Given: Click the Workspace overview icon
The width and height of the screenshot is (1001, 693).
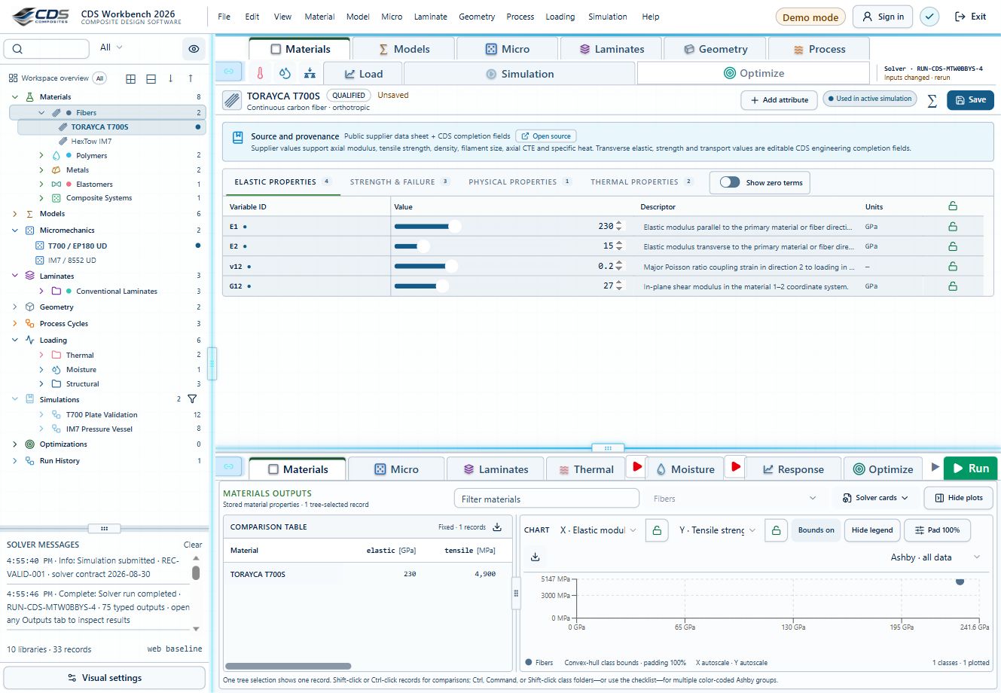Looking at the screenshot, I should coord(13,78).
